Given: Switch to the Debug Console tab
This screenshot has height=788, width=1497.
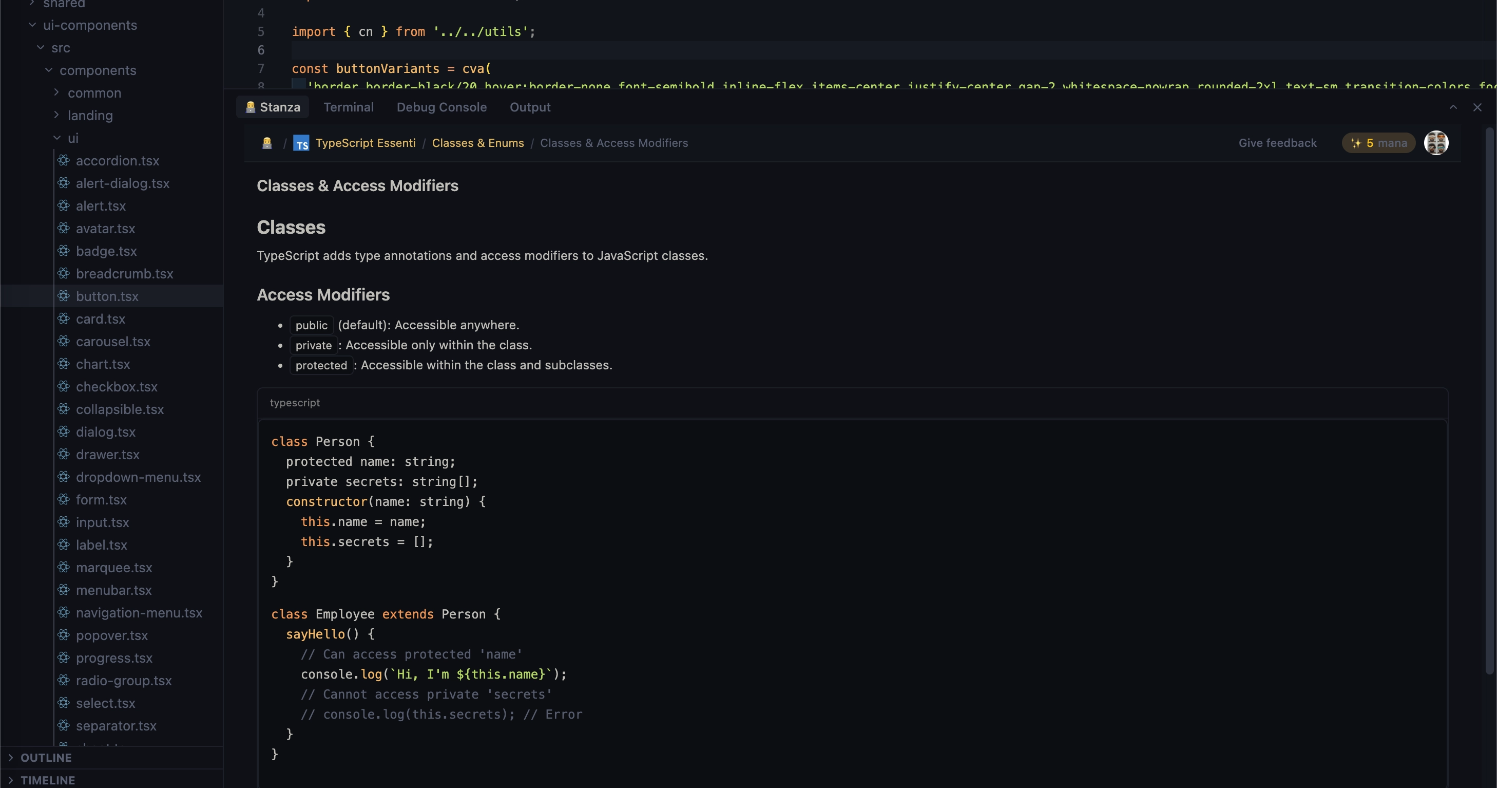Looking at the screenshot, I should tap(441, 107).
